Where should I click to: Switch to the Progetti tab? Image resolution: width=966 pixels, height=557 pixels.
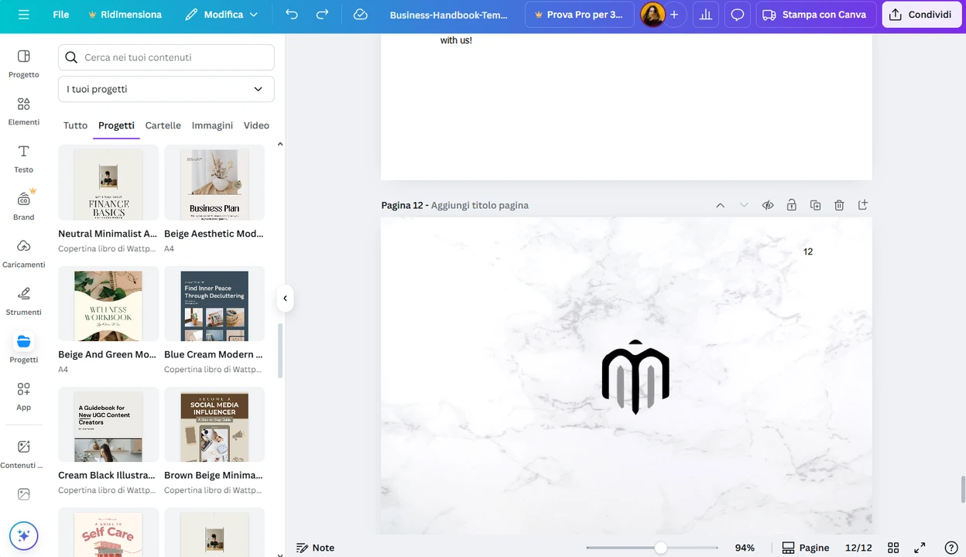pos(116,125)
